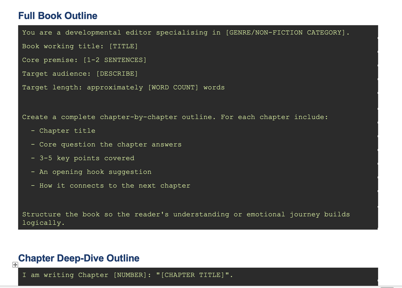Click the line "You are a developmental editor"
Image resolution: width=402 pixels, height=288 pixels.
click(186, 33)
